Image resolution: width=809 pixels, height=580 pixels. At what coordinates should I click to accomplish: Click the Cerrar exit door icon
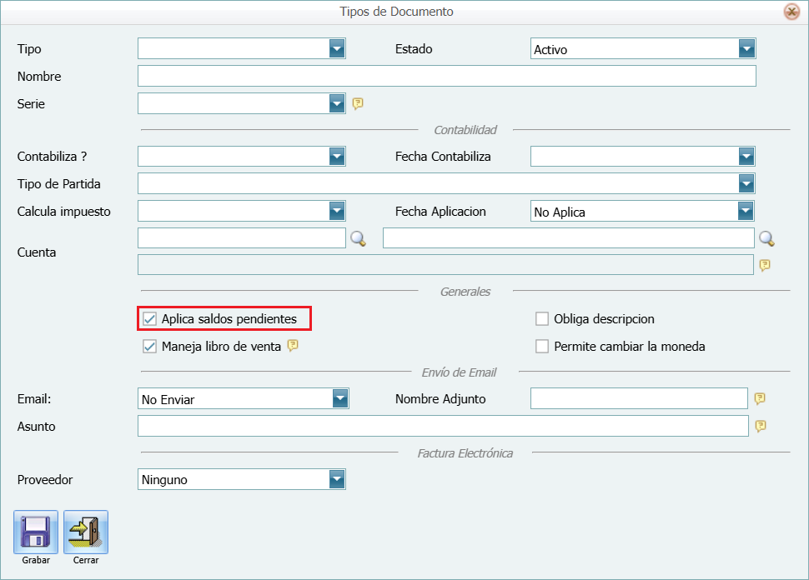click(85, 531)
